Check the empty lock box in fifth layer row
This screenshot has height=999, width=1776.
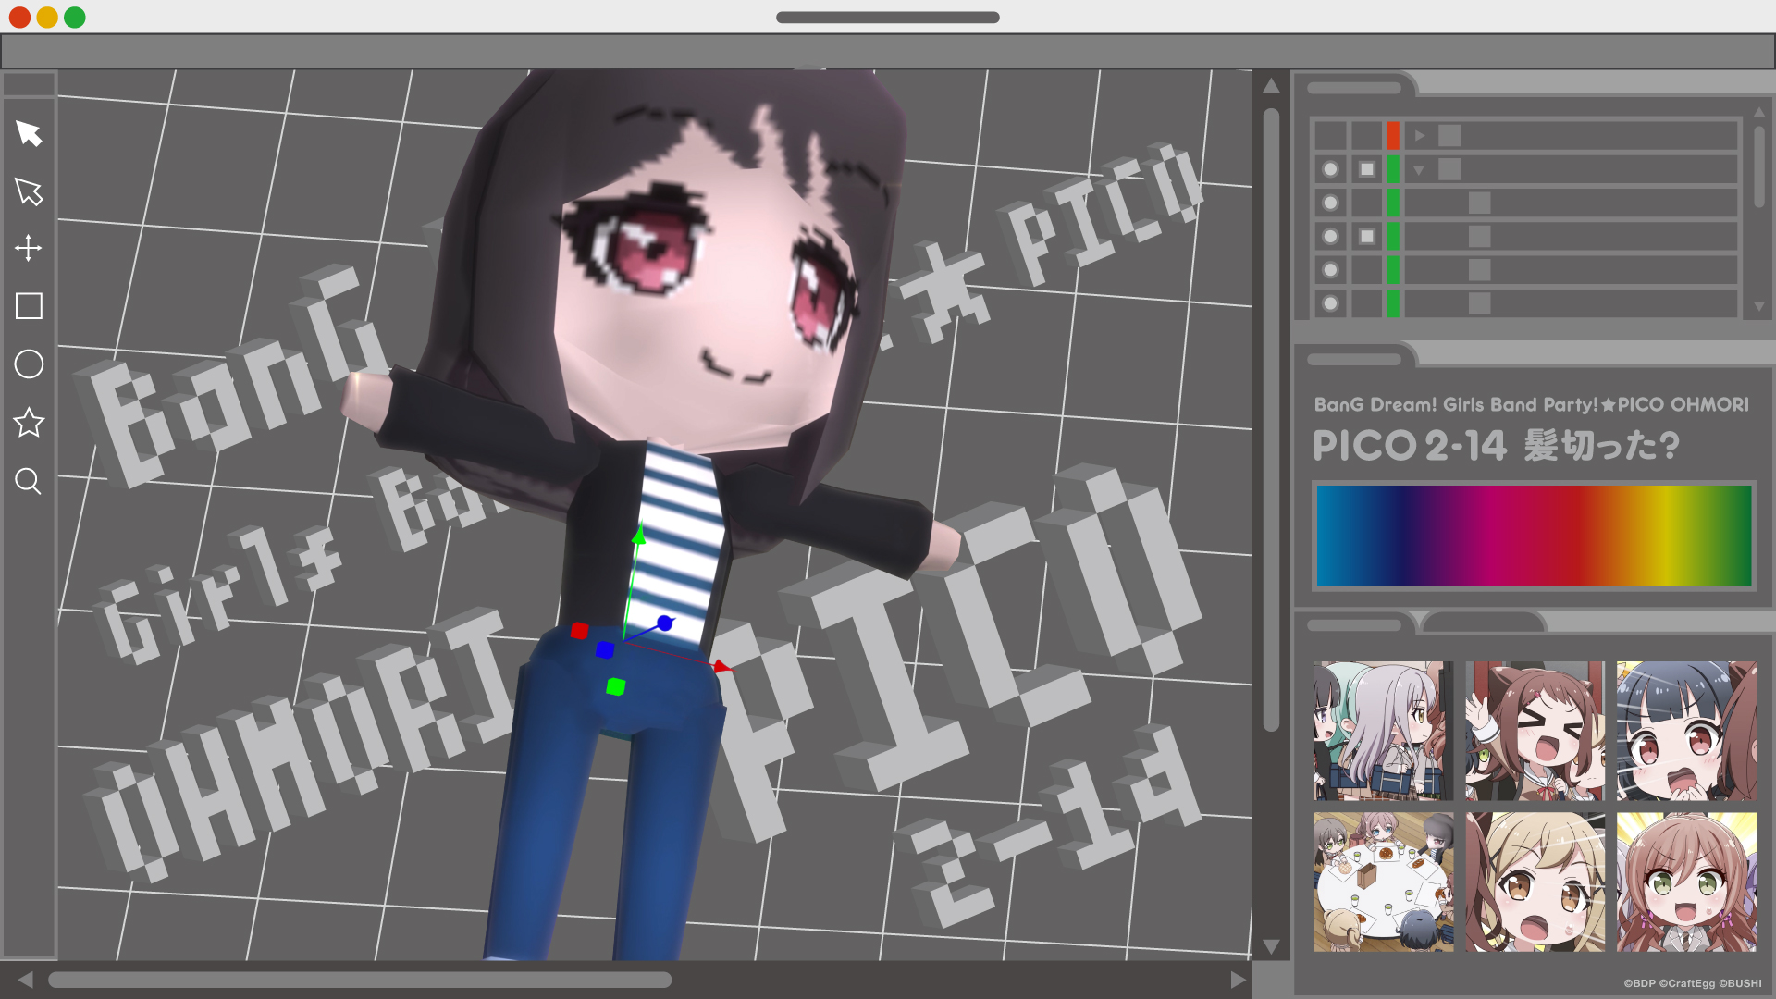tap(1367, 270)
